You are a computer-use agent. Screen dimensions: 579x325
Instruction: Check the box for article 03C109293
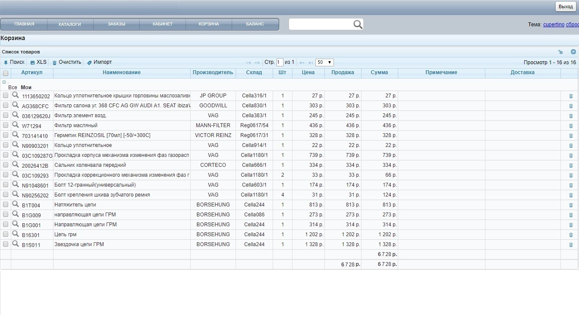6,175
